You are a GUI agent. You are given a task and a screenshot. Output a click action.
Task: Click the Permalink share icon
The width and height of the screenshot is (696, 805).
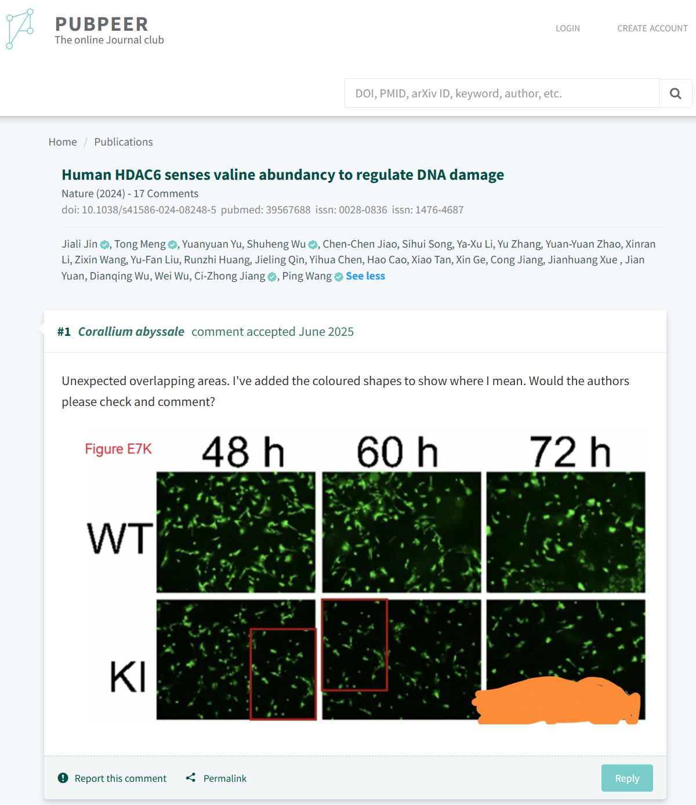(x=191, y=778)
